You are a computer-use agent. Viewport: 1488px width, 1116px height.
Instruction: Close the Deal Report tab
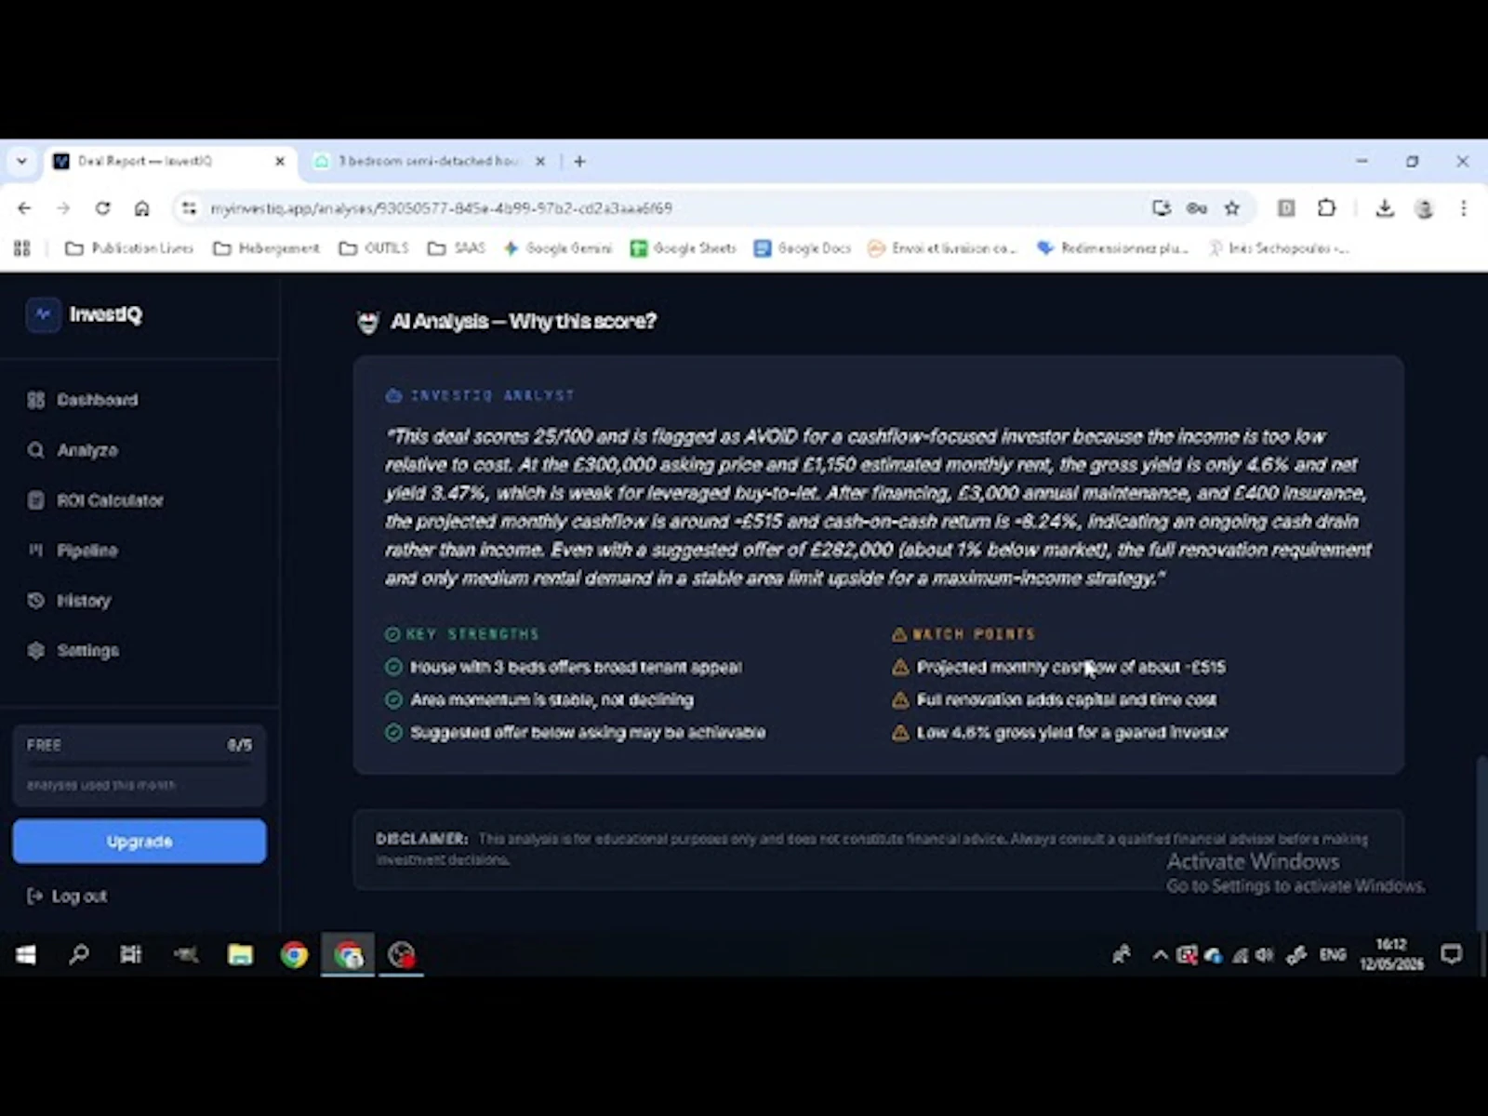pos(280,161)
